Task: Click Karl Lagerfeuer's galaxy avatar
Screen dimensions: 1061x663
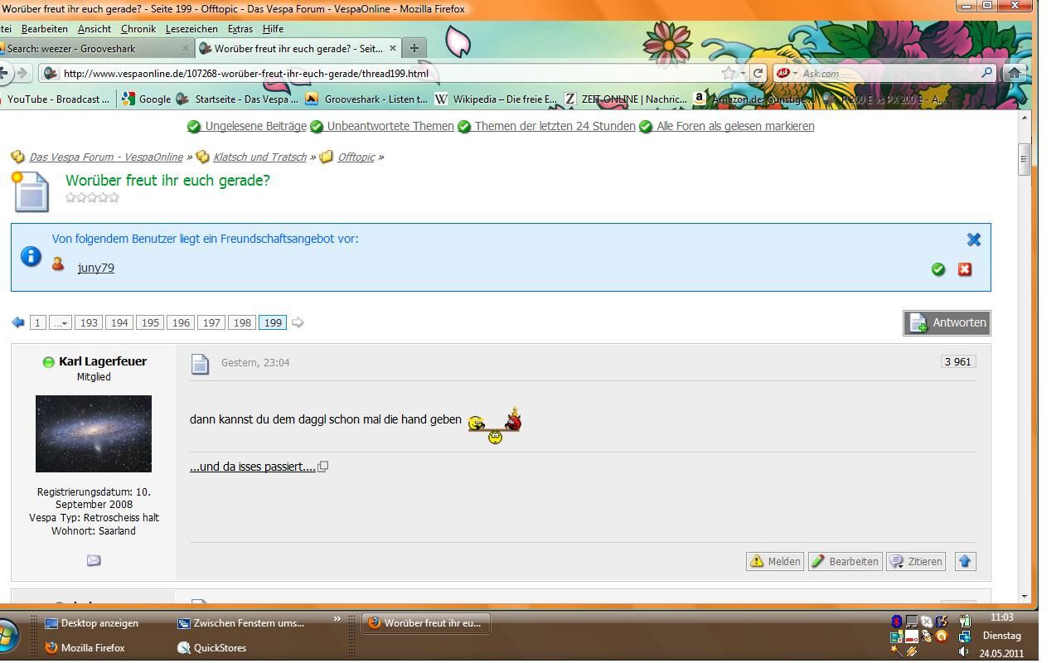Action: click(x=94, y=433)
